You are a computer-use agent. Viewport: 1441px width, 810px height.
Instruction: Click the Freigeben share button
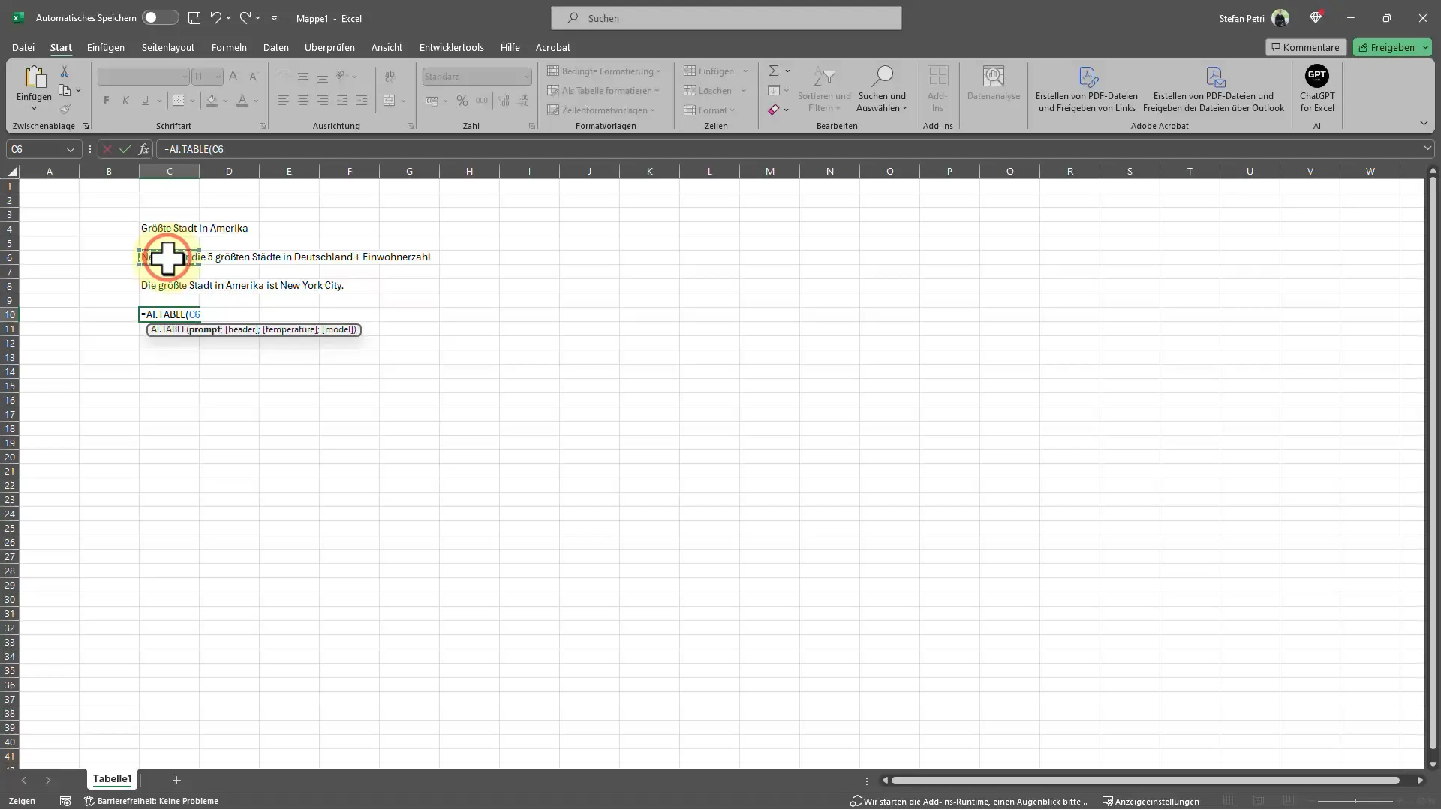[1386, 47]
